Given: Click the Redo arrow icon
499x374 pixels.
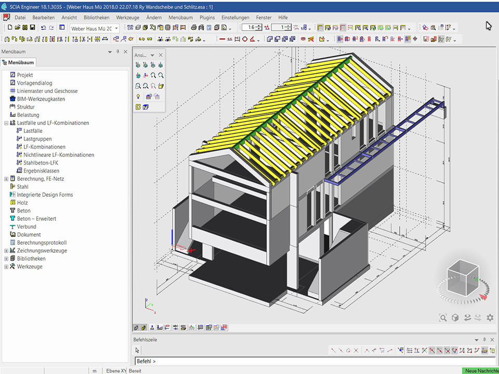Looking at the screenshot, I should click(x=51, y=28).
